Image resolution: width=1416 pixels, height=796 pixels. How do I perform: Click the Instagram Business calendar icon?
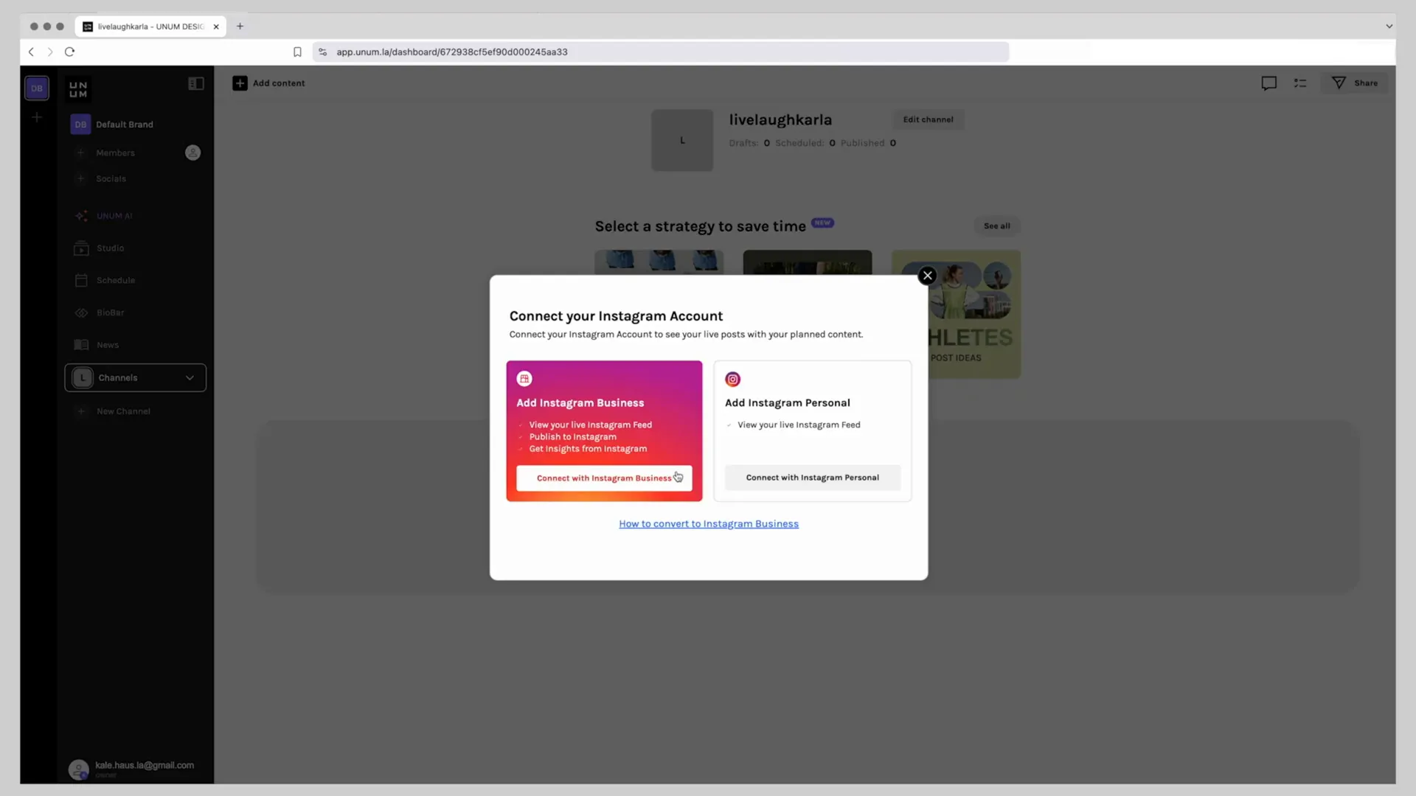pyautogui.click(x=524, y=379)
